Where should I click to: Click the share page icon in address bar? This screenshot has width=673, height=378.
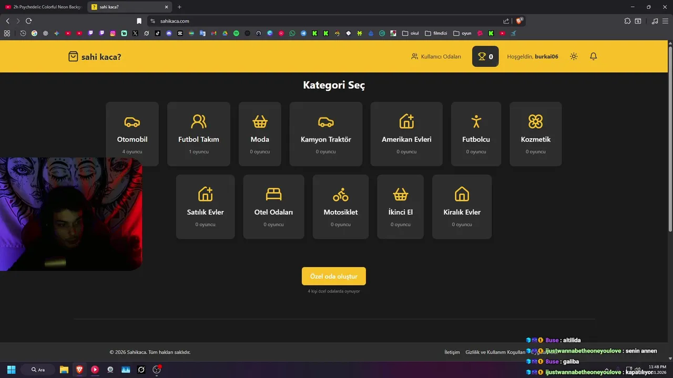click(x=506, y=21)
